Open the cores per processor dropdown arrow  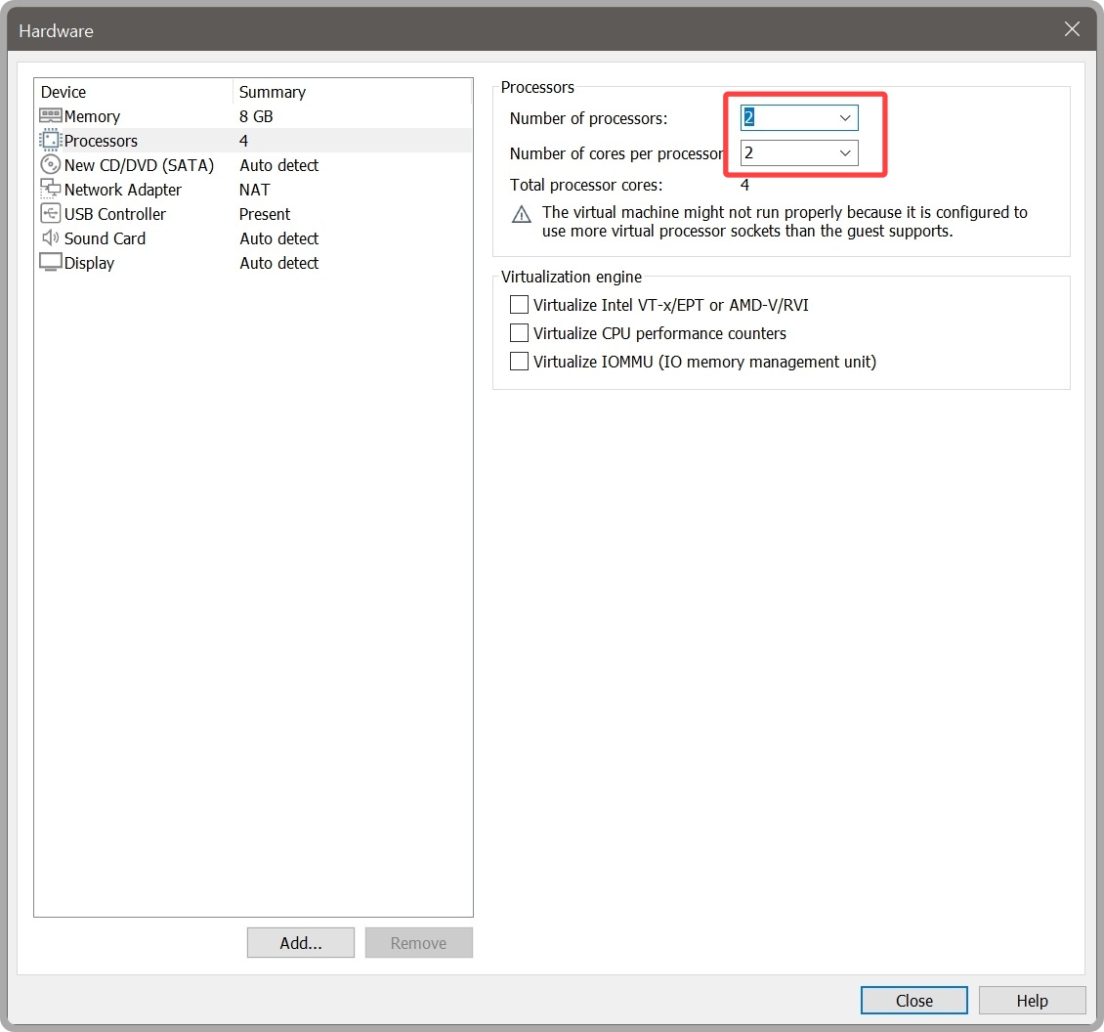pyautogui.click(x=845, y=152)
